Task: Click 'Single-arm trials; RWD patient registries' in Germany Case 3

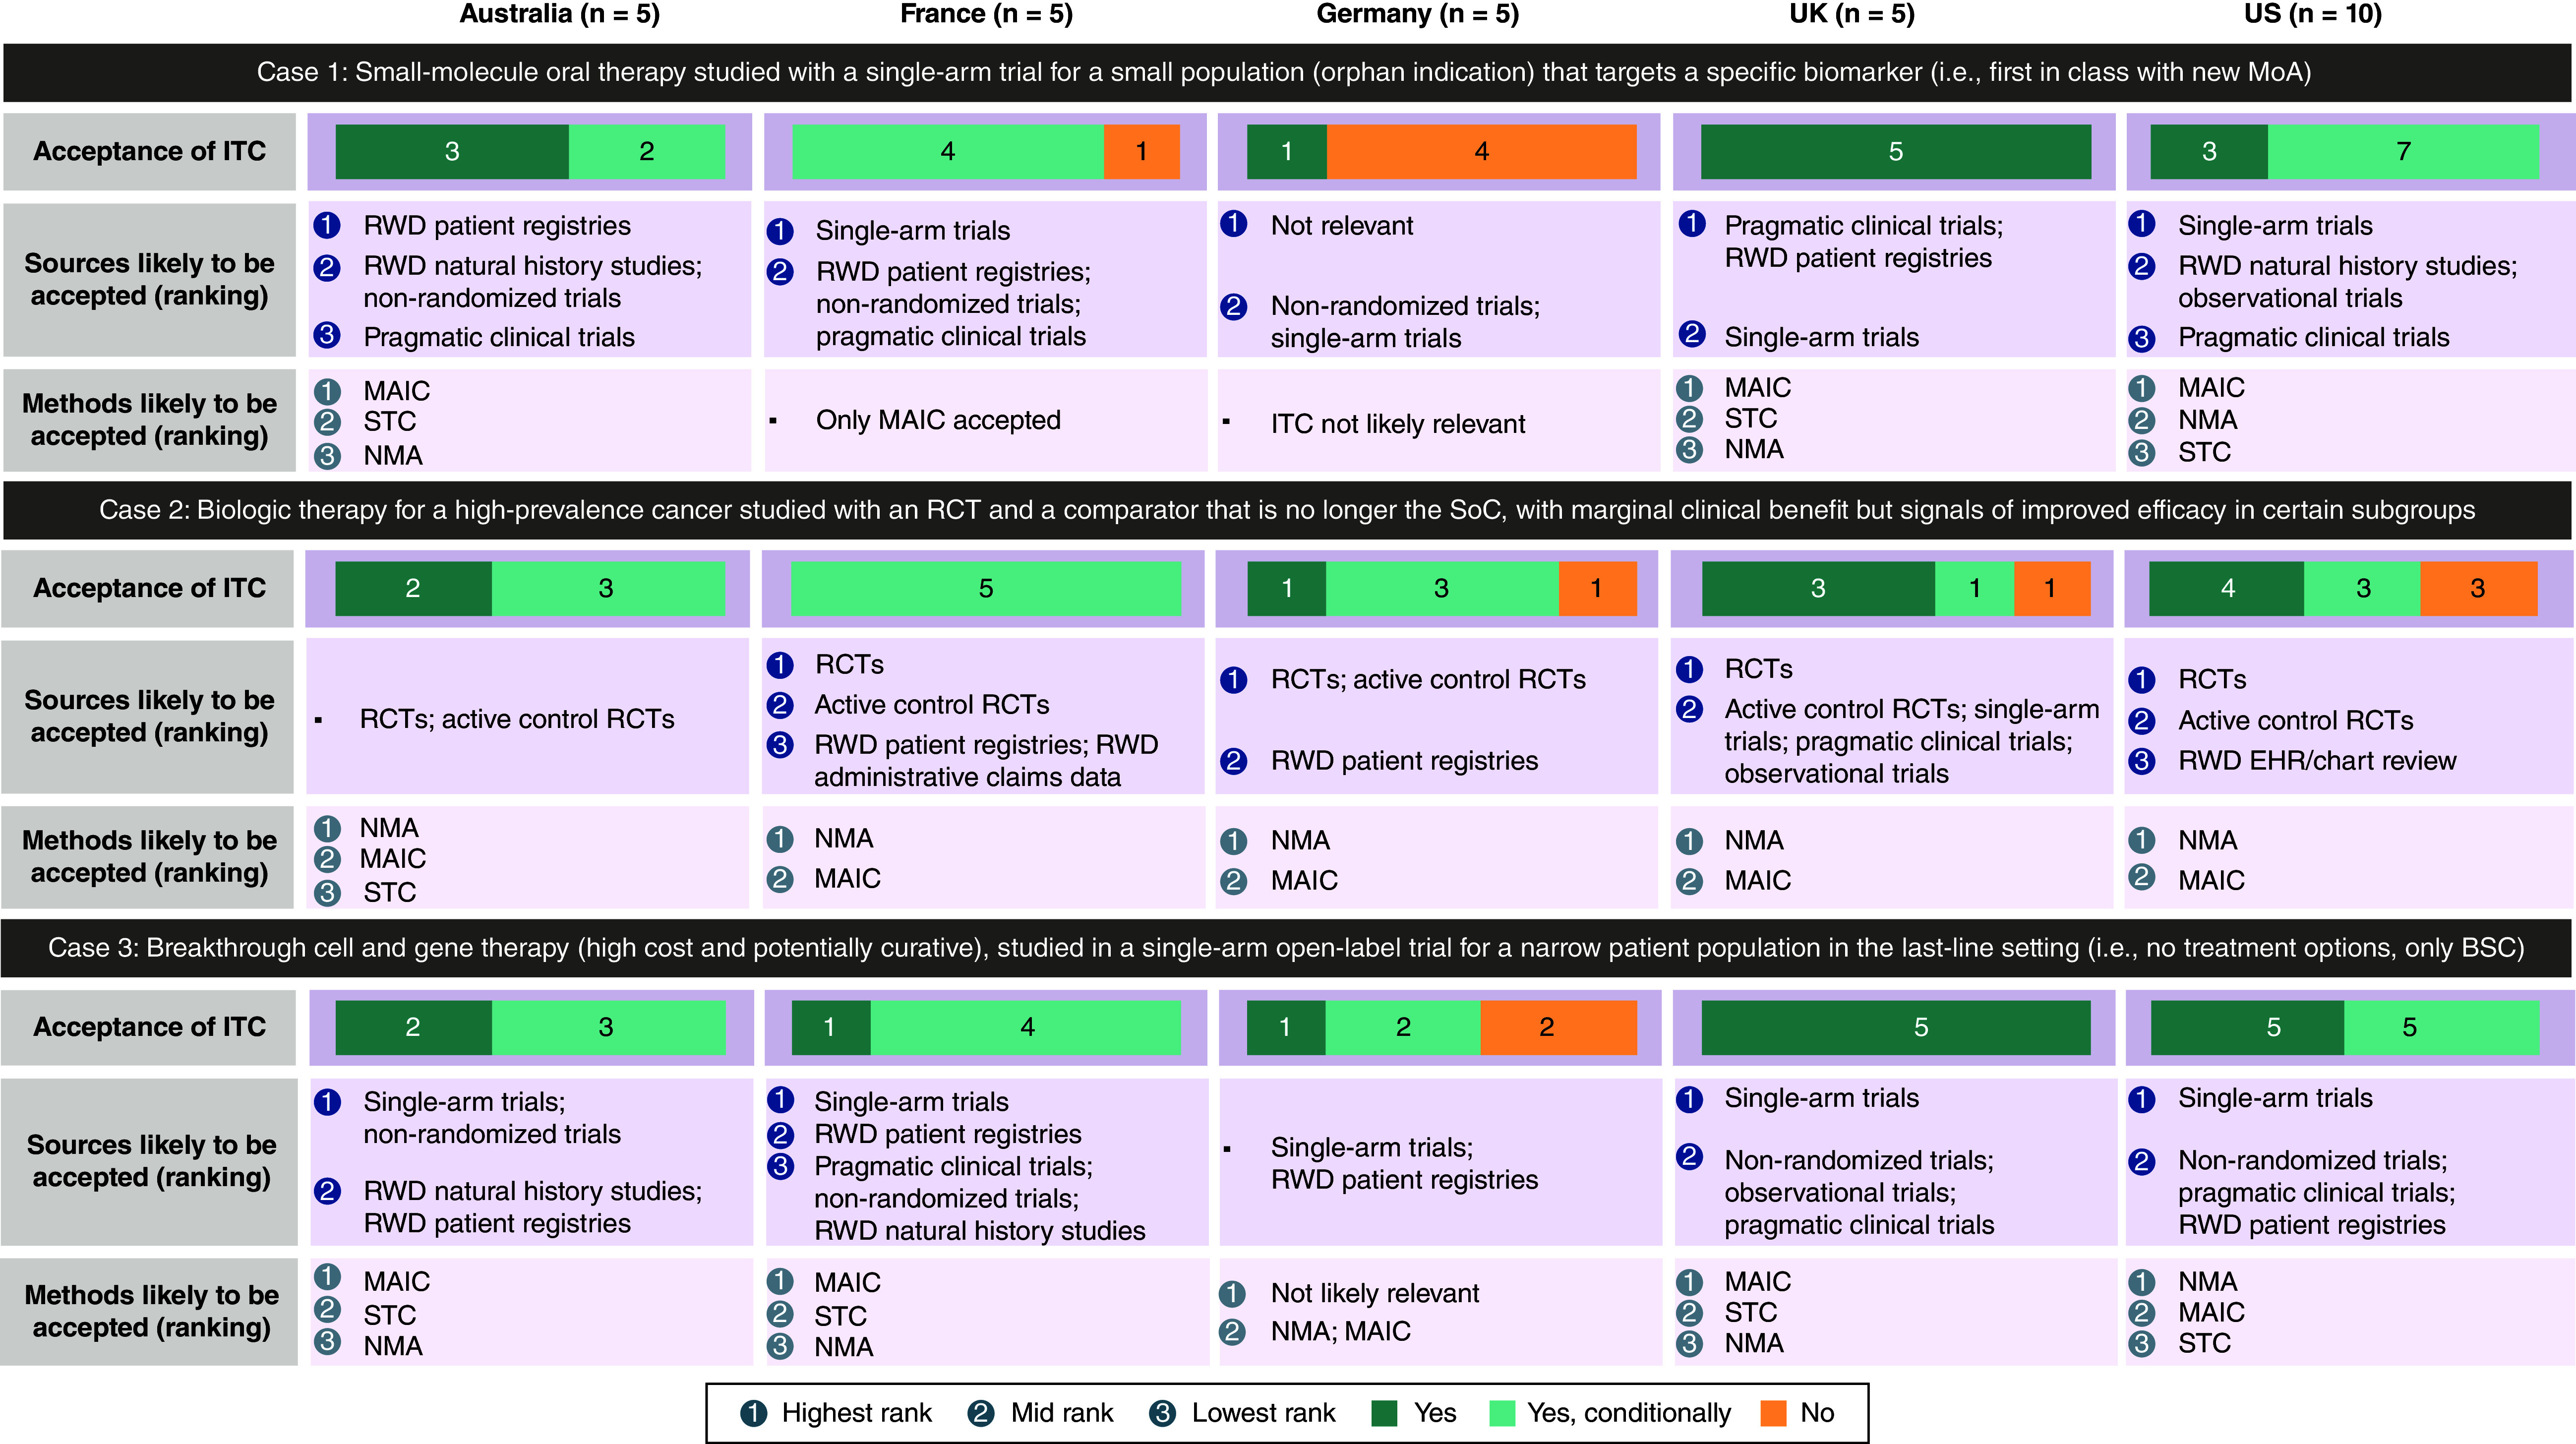Action: coord(1404,1164)
